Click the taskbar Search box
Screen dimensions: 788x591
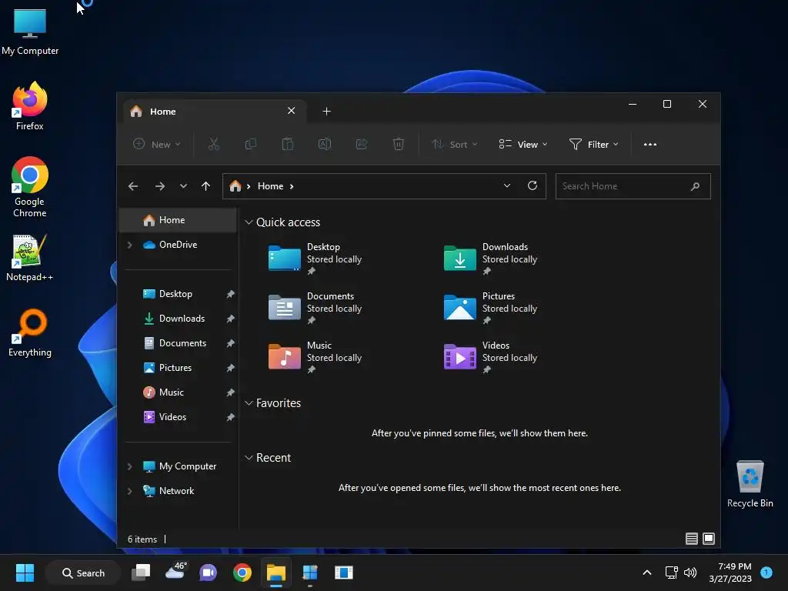click(x=83, y=573)
